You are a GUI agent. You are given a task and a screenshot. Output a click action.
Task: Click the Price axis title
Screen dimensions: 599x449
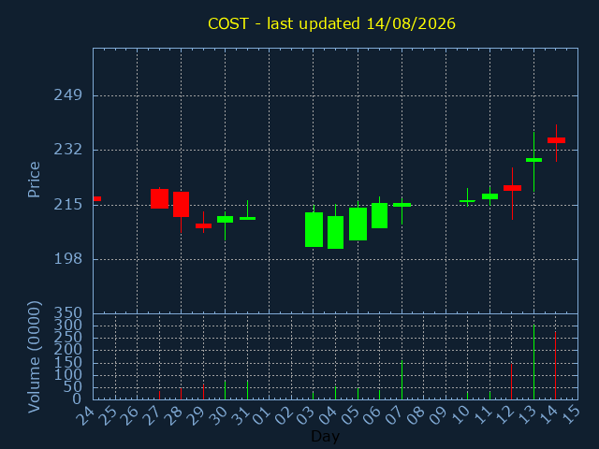[34, 180]
